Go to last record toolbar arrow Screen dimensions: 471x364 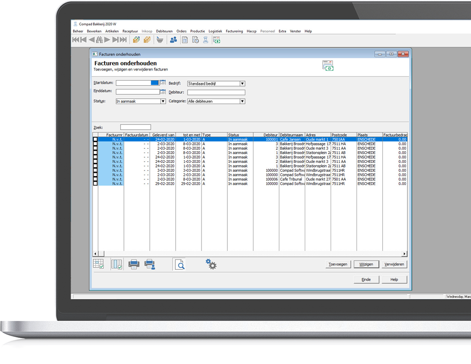pyautogui.click(x=123, y=40)
